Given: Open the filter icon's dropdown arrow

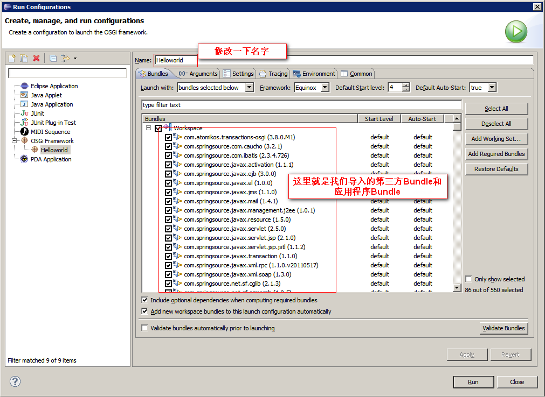Looking at the screenshot, I should (75, 58).
